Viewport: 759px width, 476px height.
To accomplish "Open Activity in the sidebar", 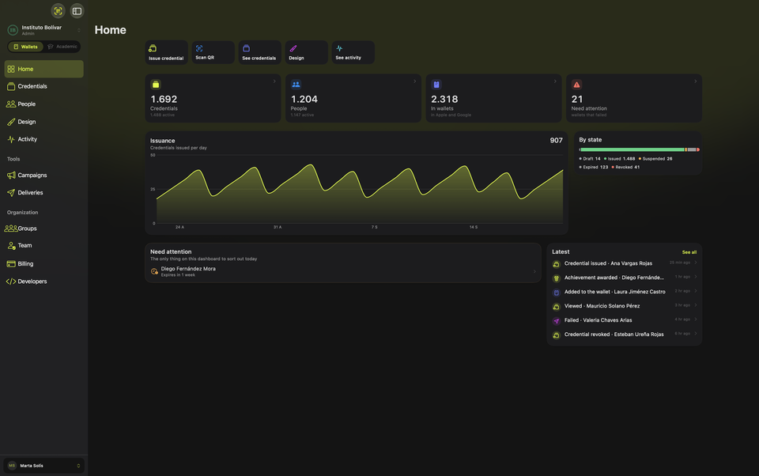I will point(43,139).
